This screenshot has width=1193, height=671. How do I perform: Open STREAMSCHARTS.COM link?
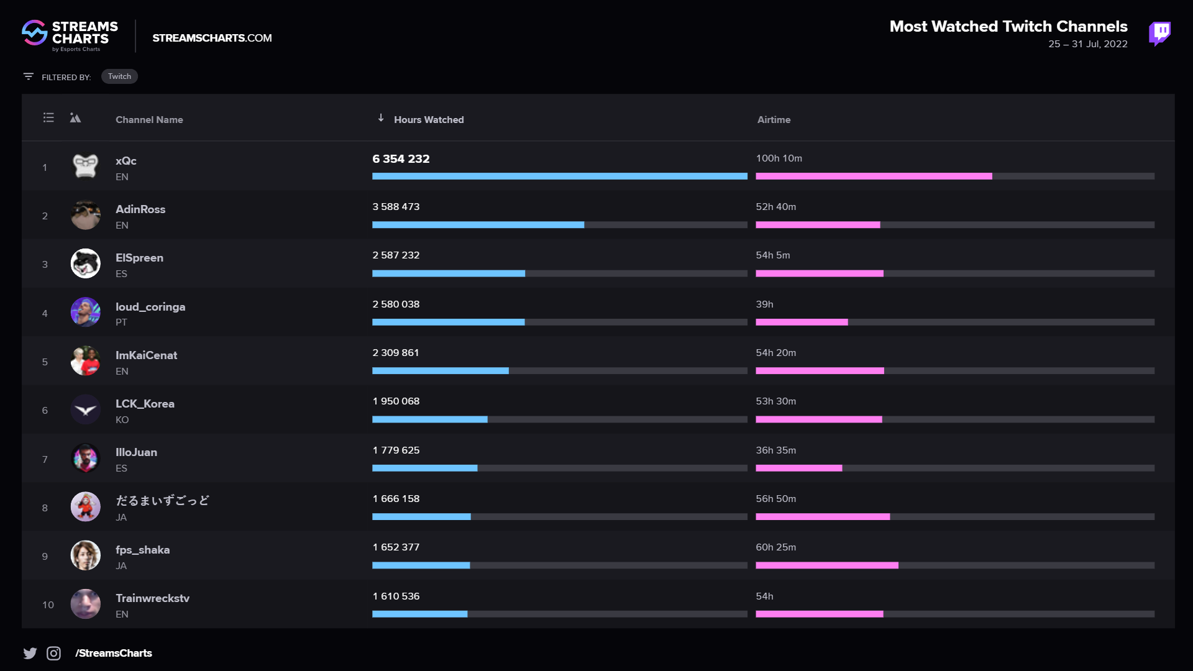coord(212,38)
